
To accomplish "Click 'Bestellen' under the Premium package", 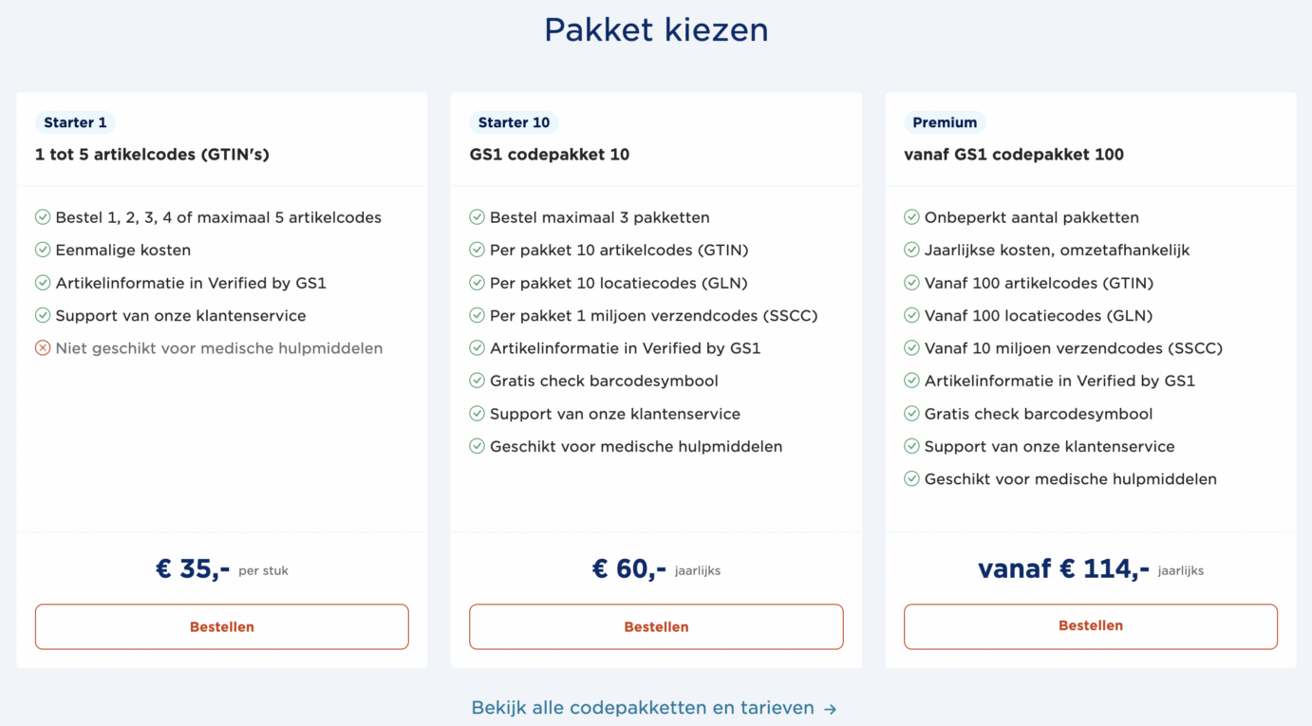I will (x=1090, y=626).
